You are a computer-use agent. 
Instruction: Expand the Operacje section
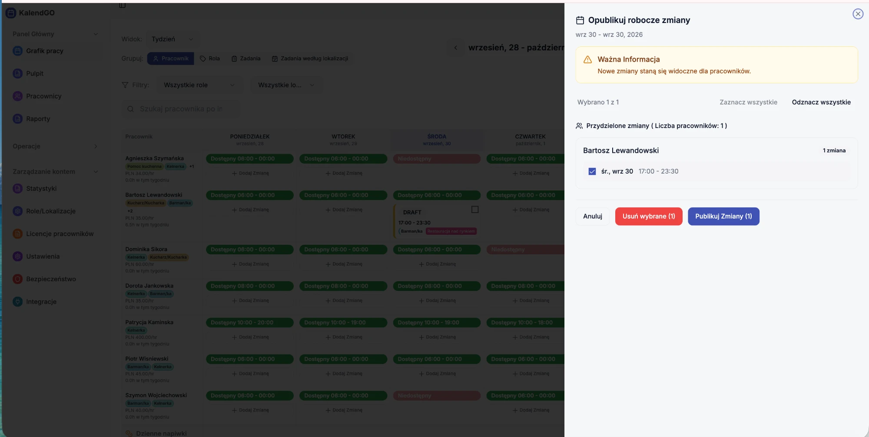[x=96, y=146]
